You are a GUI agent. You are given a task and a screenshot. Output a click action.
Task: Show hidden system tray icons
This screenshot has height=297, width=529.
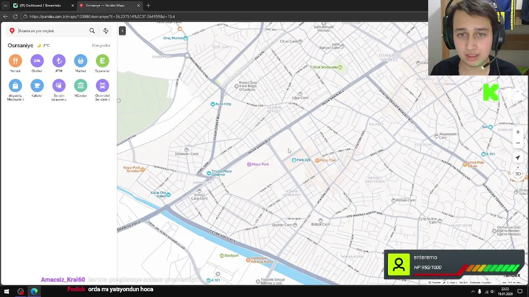473,292
